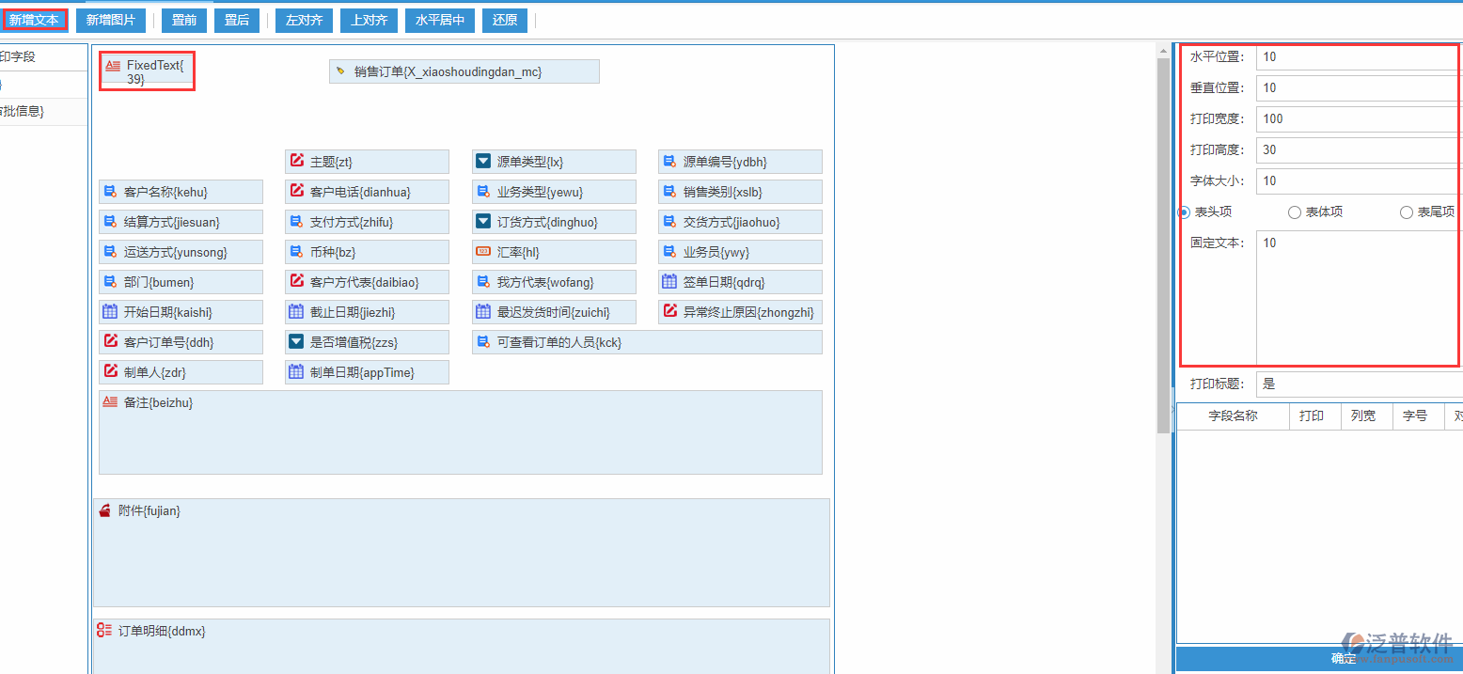Select the 表体项 radio button

(1295, 212)
